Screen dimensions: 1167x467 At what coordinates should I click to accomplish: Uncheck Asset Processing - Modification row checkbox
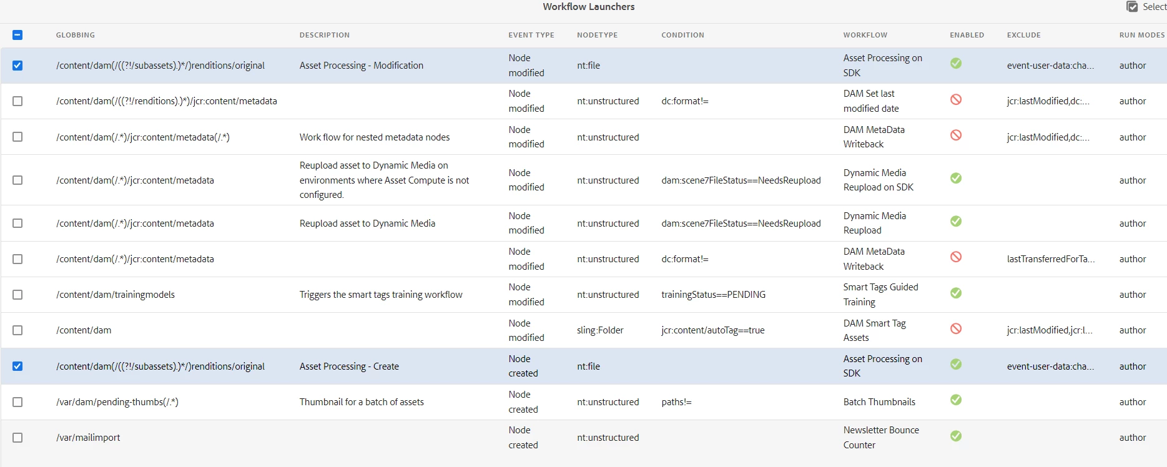17,66
